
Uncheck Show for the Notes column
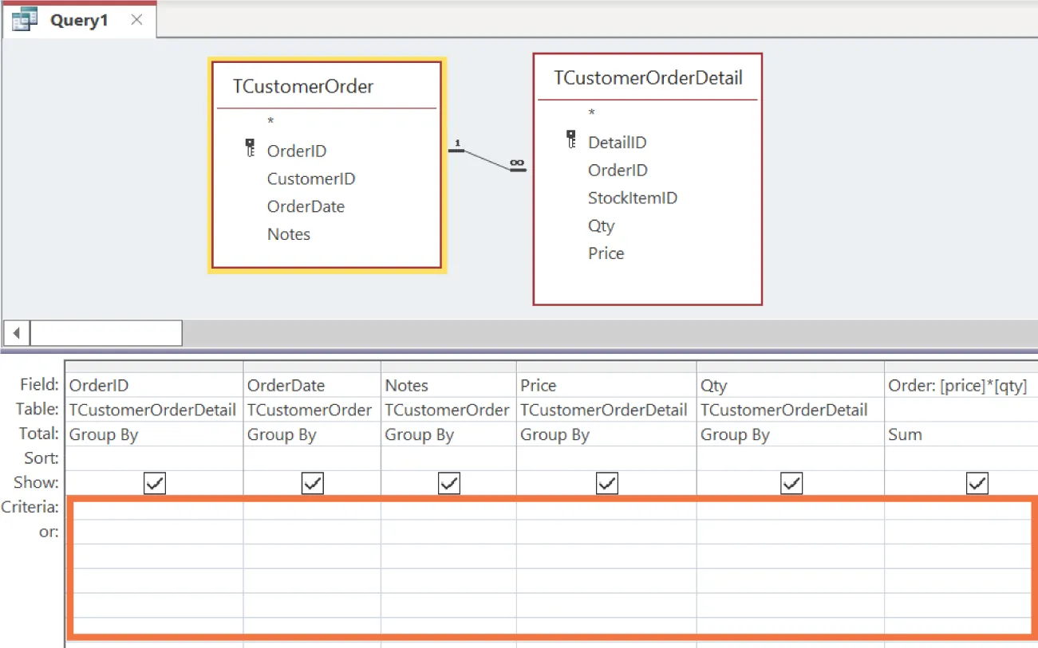coord(449,482)
